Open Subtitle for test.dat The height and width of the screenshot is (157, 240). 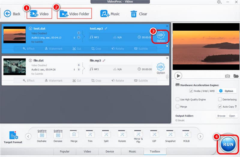click(x=141, y=49)
